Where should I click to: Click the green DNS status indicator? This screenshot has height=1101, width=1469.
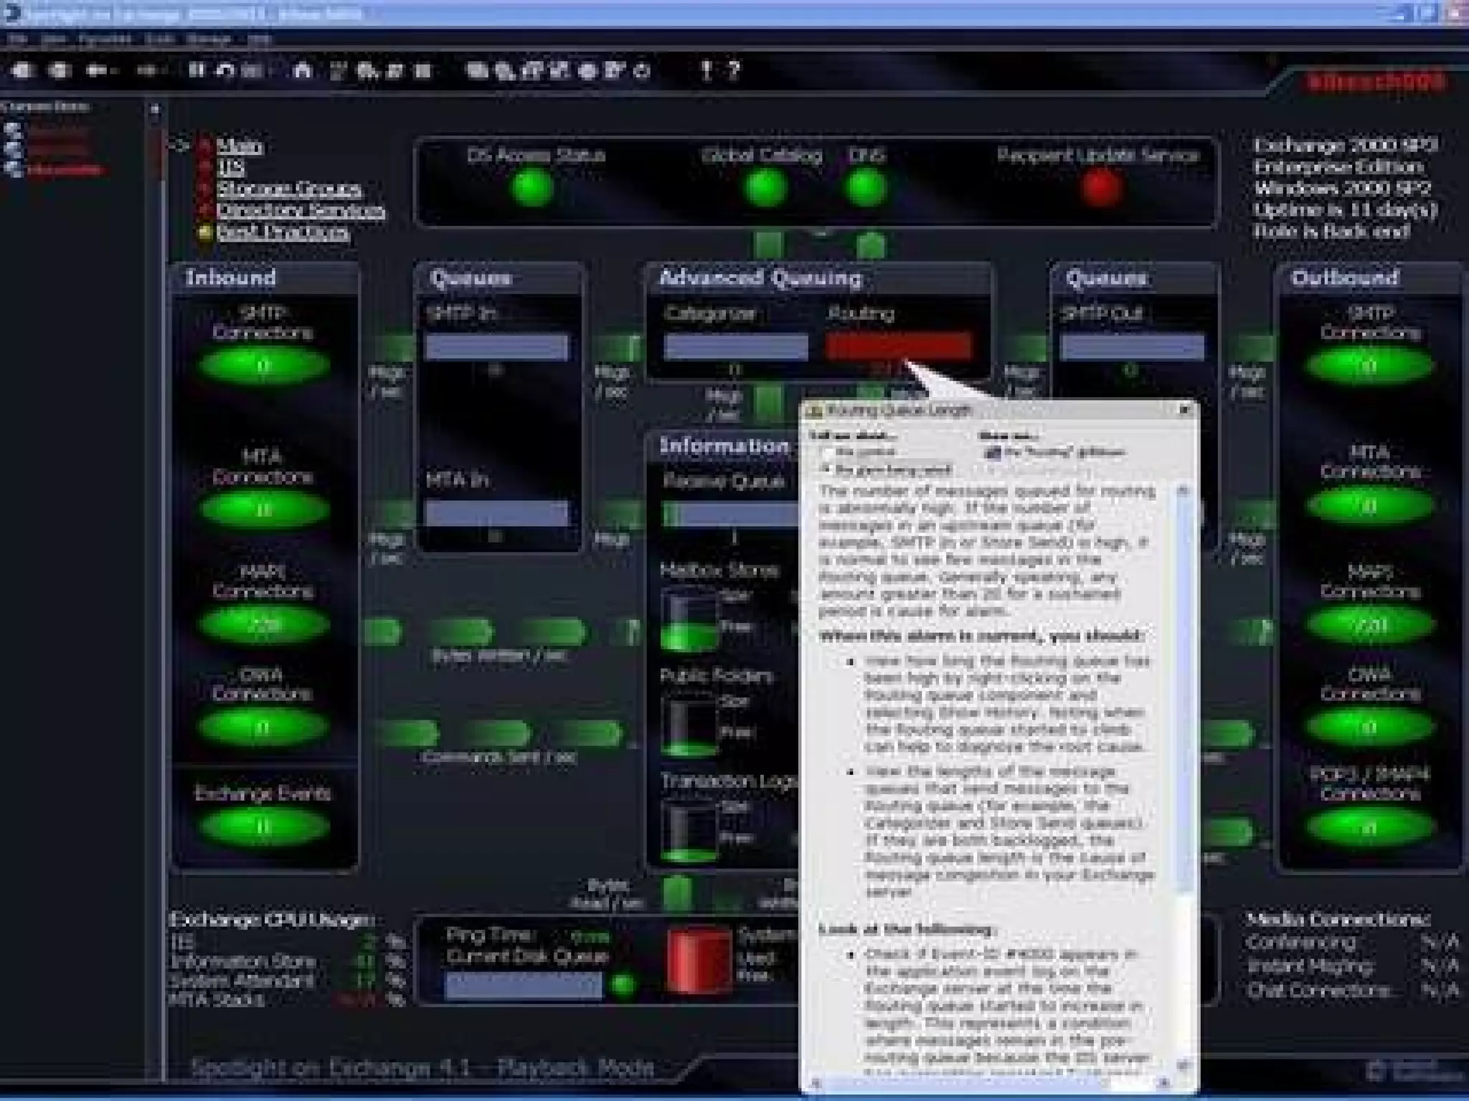[866, 188]
